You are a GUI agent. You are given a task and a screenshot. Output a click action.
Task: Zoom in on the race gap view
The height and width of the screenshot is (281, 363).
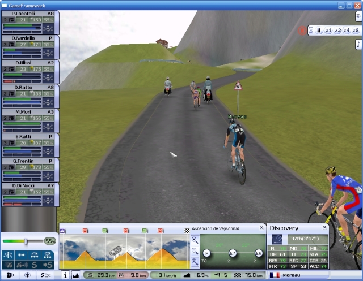(x=195, y=240)
